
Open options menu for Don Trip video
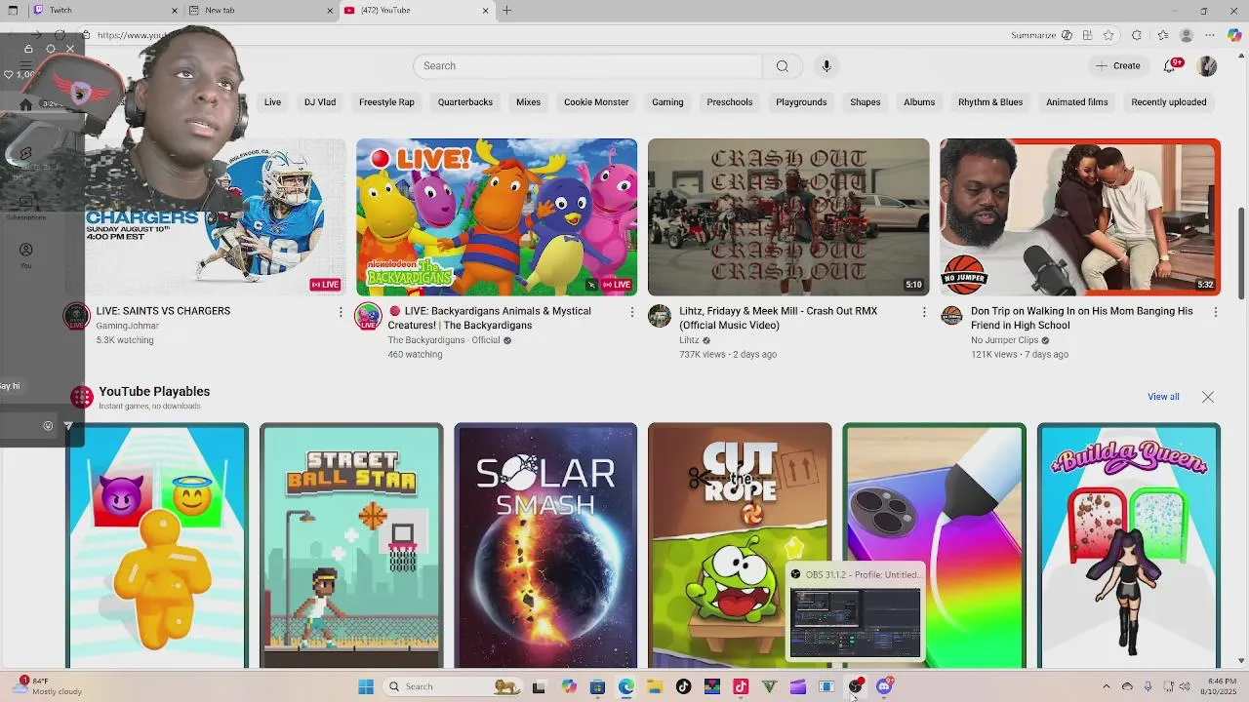(x=1215, y=312)
